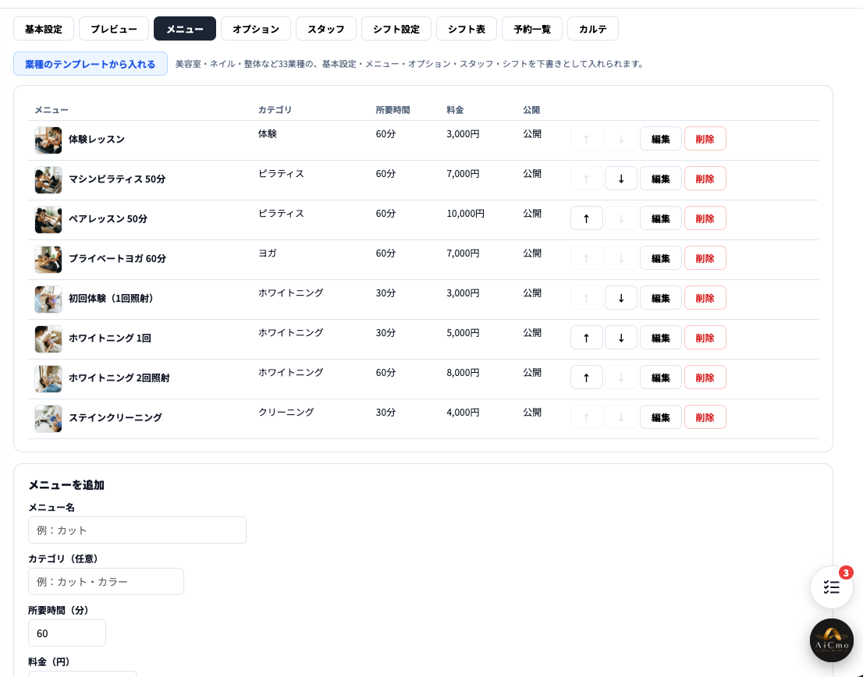This screenshot has height=677, width=863.
Task: Select the メニュー tab
Action: pos(185,29)
